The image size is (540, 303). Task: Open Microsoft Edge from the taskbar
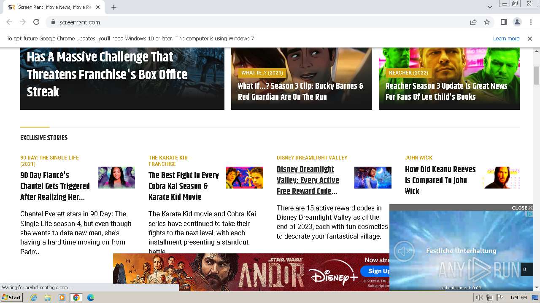point(91,298)
